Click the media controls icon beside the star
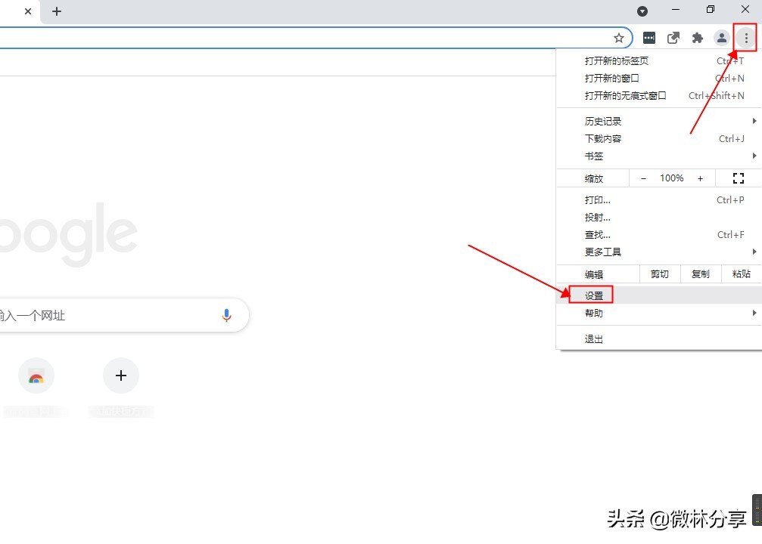Image resolution: width=762 pixels, height=544 pixels. coord(649,37)
